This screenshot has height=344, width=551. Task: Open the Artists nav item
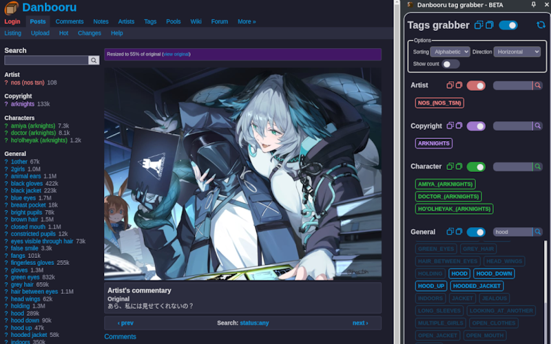126,21
